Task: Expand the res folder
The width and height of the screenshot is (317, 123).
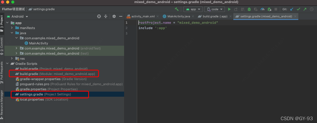Action: click(x=12, y=58)
